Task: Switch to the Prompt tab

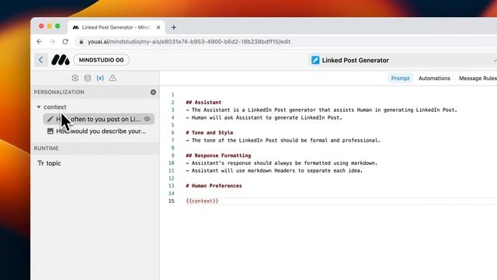Action: tap(401, 78)
